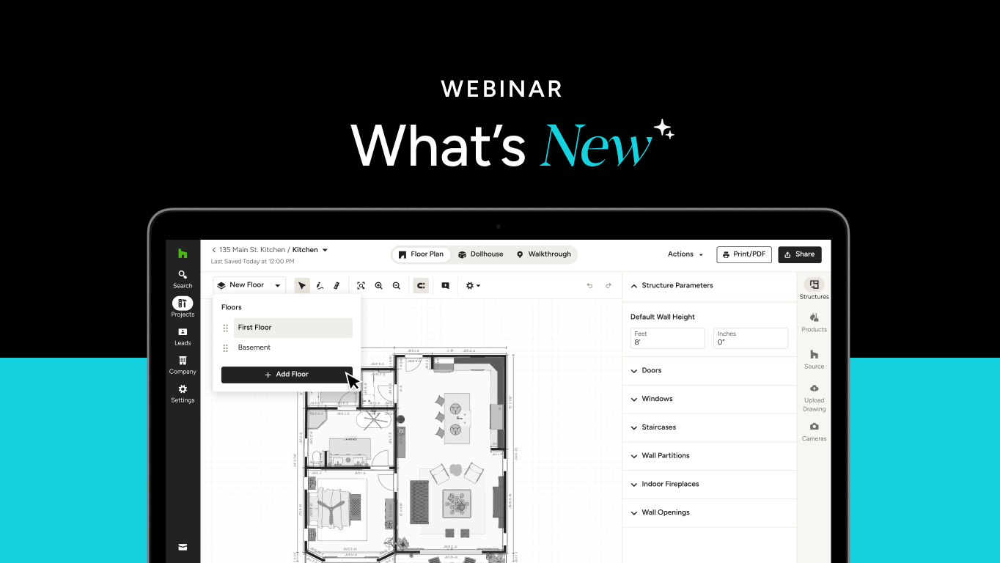Click the zoom out magnifier
1000x563 pixels.
[x=397, y=286]
